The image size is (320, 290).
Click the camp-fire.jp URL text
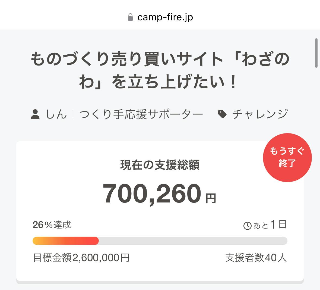pyautogui.click(x=165, y=17)
